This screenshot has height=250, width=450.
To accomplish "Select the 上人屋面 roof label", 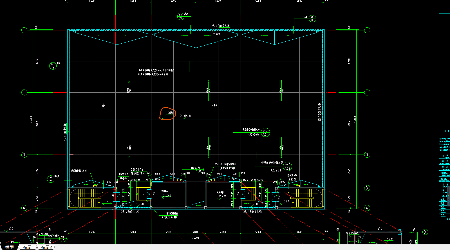I will [214, 105].
